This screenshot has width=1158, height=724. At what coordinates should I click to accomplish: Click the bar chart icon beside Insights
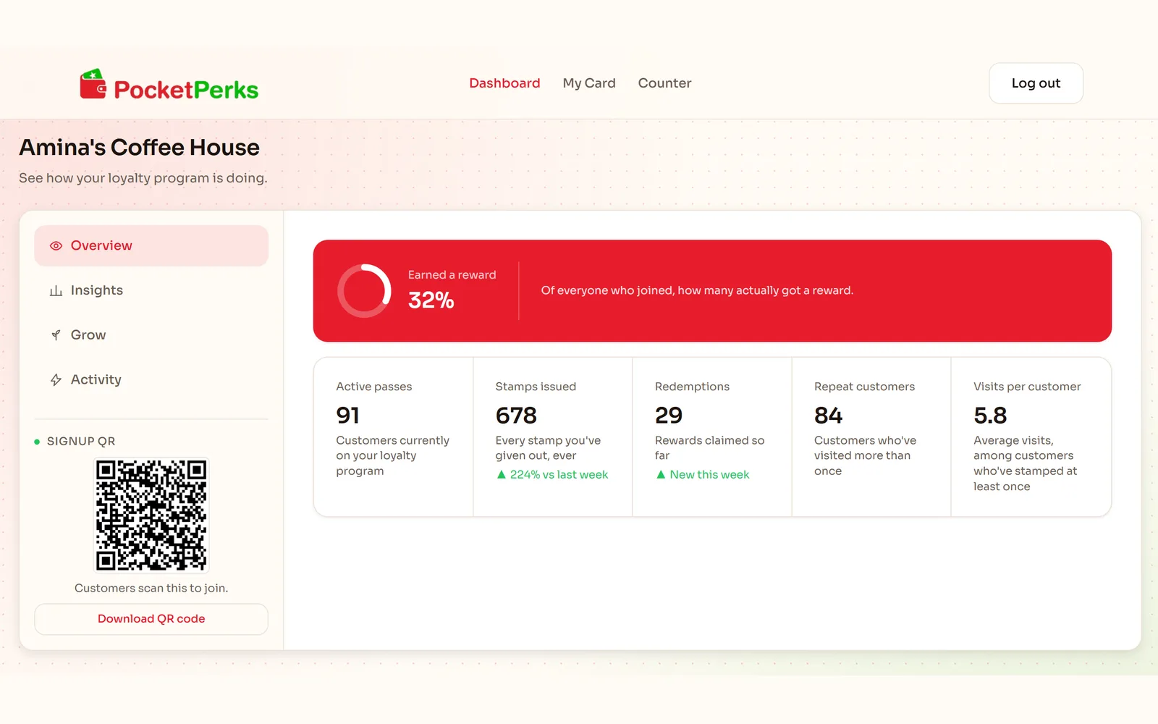click(56, 291)
